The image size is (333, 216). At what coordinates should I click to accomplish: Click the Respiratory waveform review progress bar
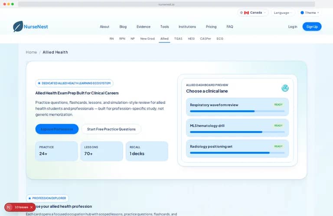pos(237,111)
